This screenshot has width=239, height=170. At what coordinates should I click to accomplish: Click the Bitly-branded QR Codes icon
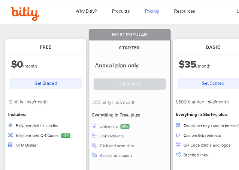(10, 135)
